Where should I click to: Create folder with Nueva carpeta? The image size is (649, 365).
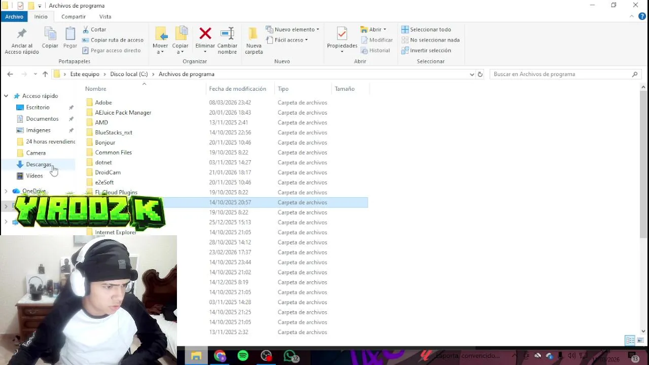tap(254, 41)
